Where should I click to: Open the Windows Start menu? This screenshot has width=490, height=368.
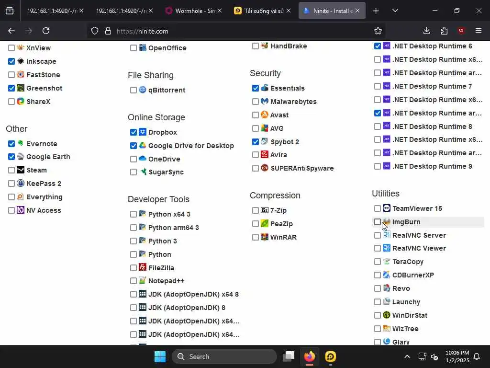(160, 356)
